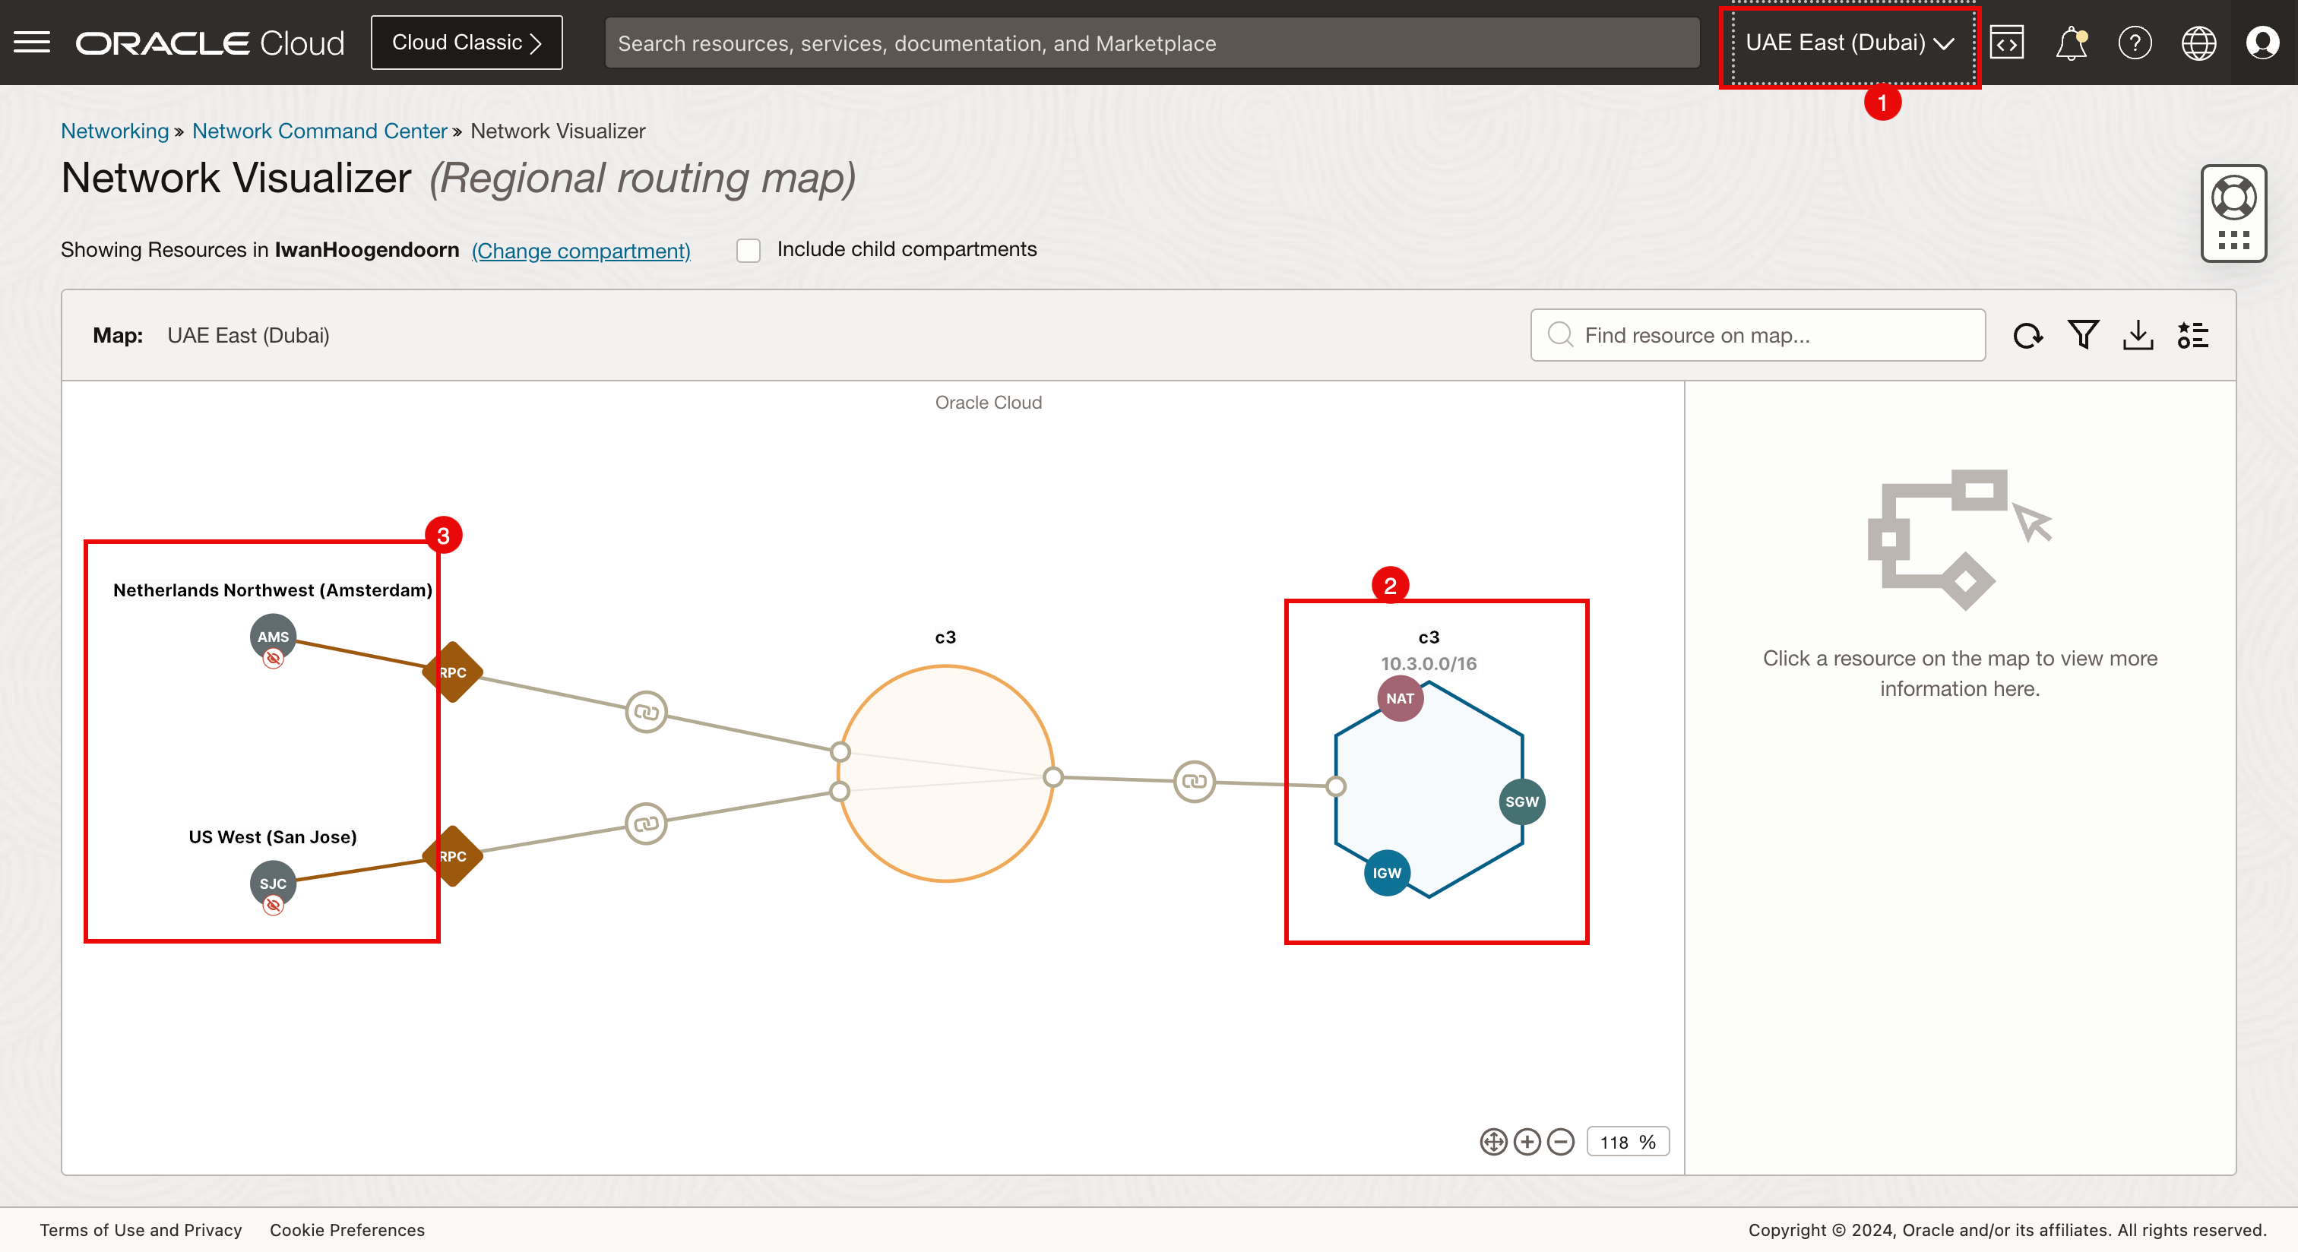Open Cloud Shell developer tools icon
The image size is (2298, 1252).
pyautogui.click(x=2006, y=43)
